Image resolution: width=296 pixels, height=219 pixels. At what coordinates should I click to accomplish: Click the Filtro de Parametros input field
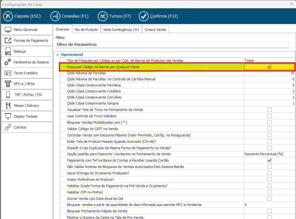click(172, 45)
